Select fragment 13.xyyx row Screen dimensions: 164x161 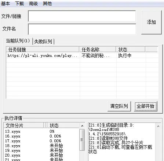pos(41,132)
